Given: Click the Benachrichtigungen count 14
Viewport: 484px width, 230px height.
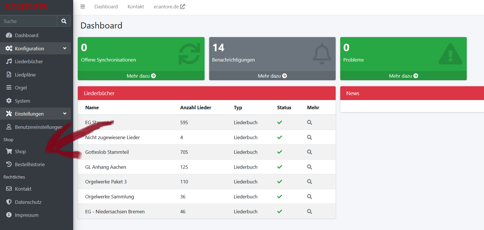Looking at the screenshot, I should coord(218,47).
